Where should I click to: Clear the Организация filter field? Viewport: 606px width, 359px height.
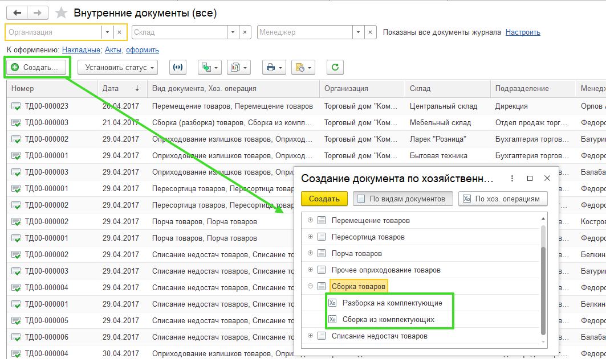coord(120,32)
